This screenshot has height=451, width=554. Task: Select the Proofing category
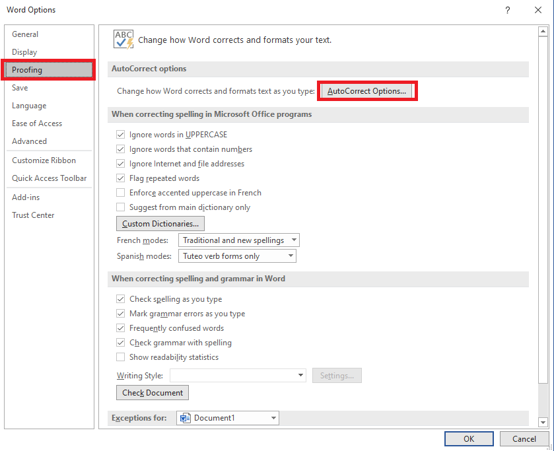[x=48, y=69]
